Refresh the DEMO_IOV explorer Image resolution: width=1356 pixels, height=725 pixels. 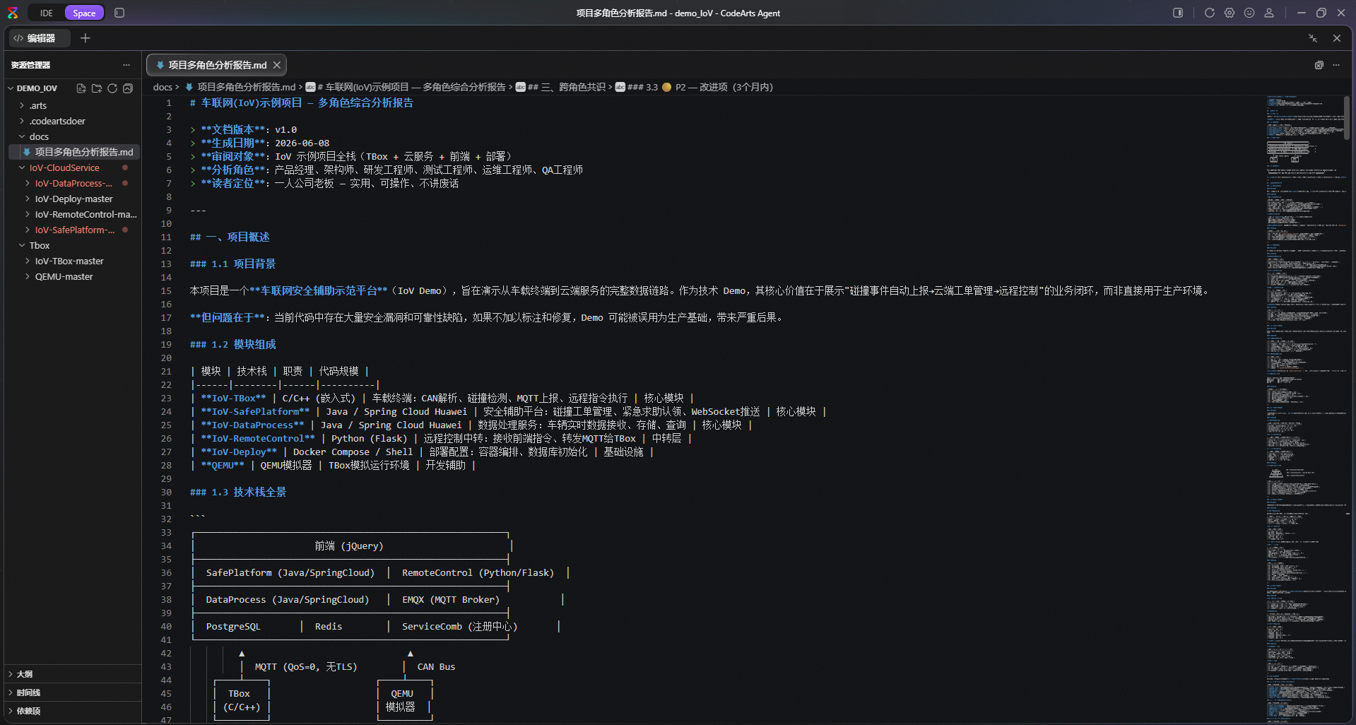(x=112, y=88)
